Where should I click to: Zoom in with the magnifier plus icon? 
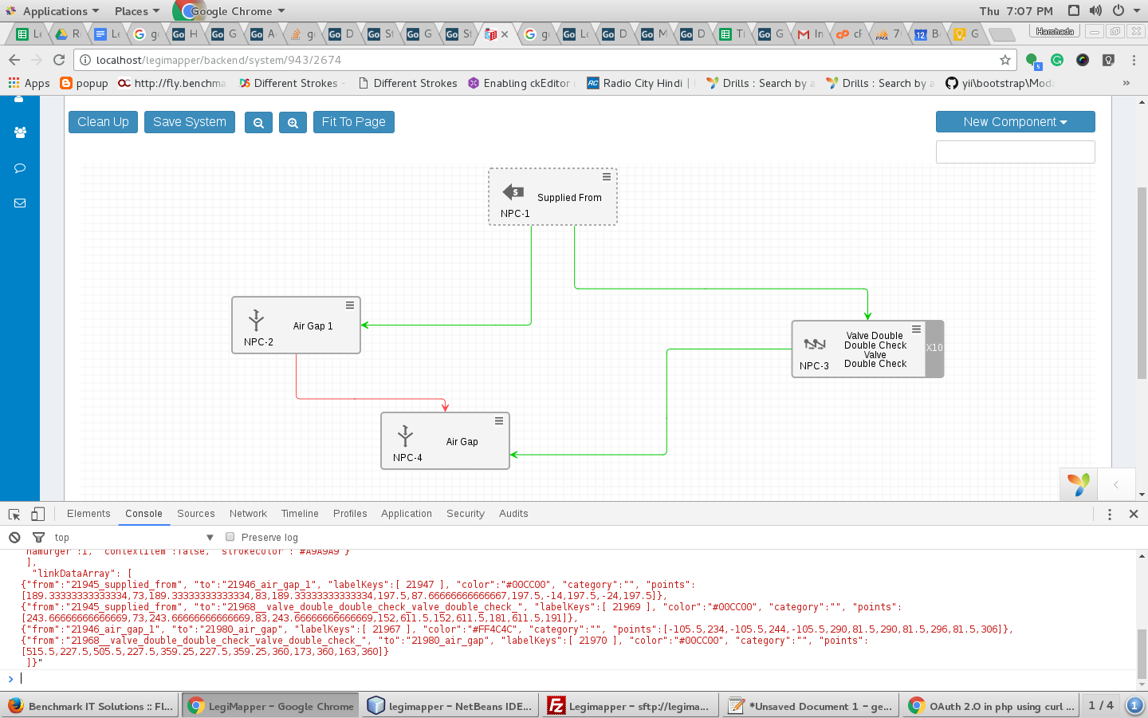[293, 123]
